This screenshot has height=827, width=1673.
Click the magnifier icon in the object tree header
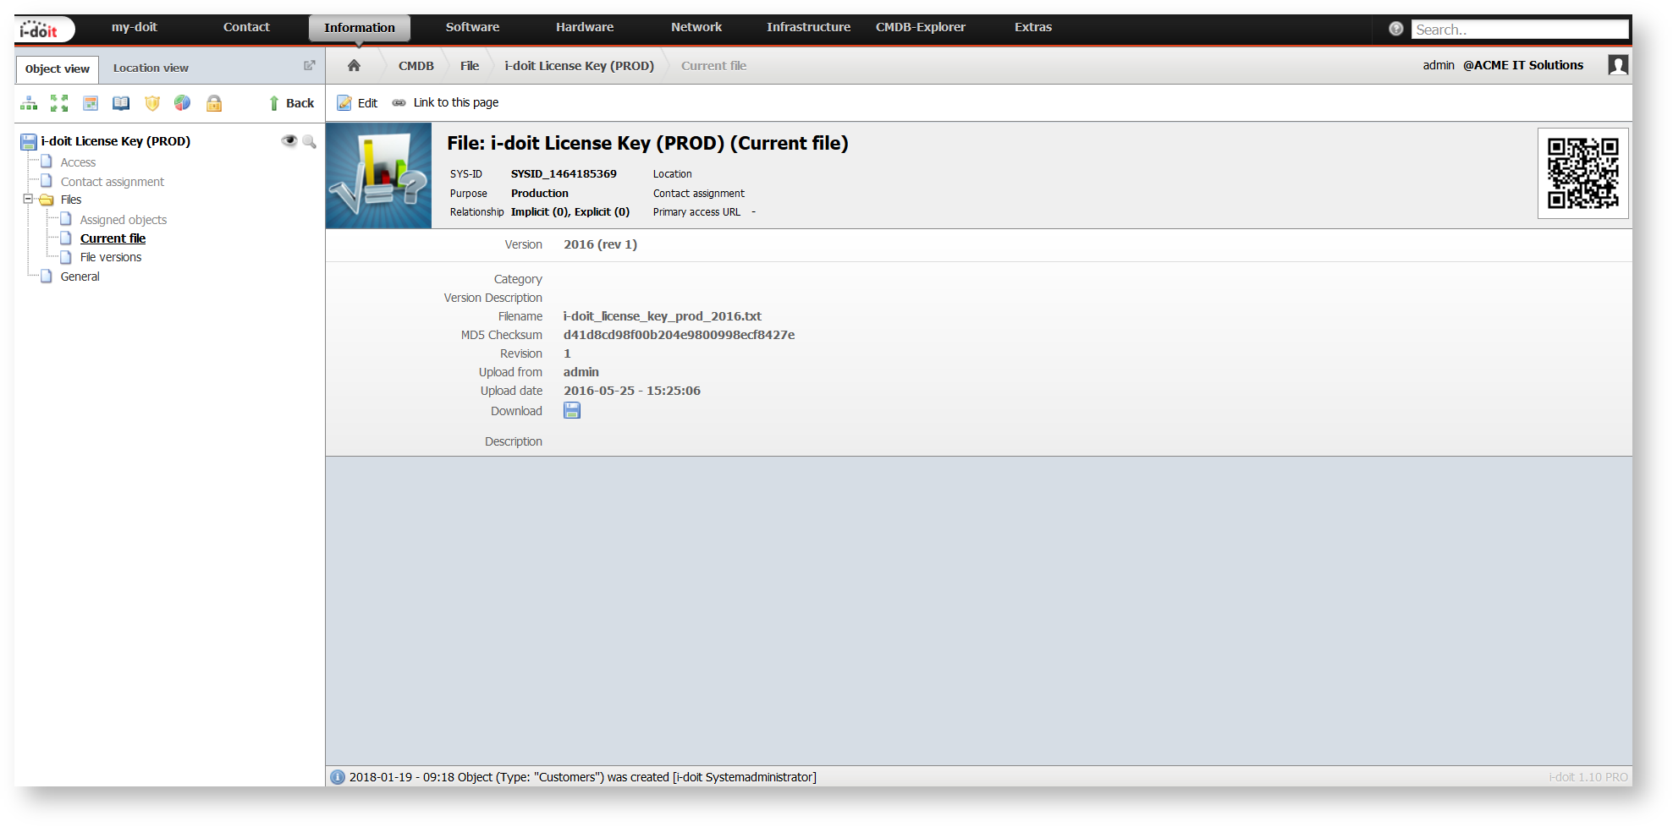coord(309,141)
